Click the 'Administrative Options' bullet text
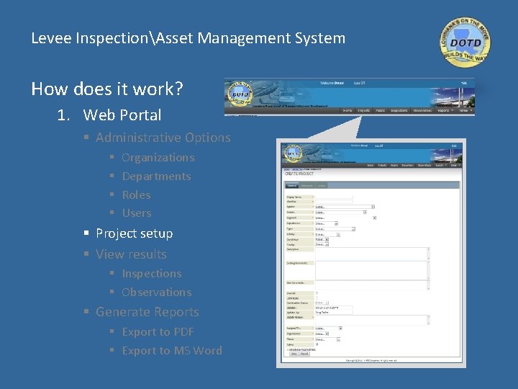 [x=163, y=138]
